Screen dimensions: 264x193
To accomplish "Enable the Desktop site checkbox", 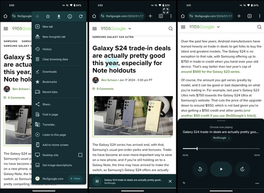I will [x=80, y=155].
